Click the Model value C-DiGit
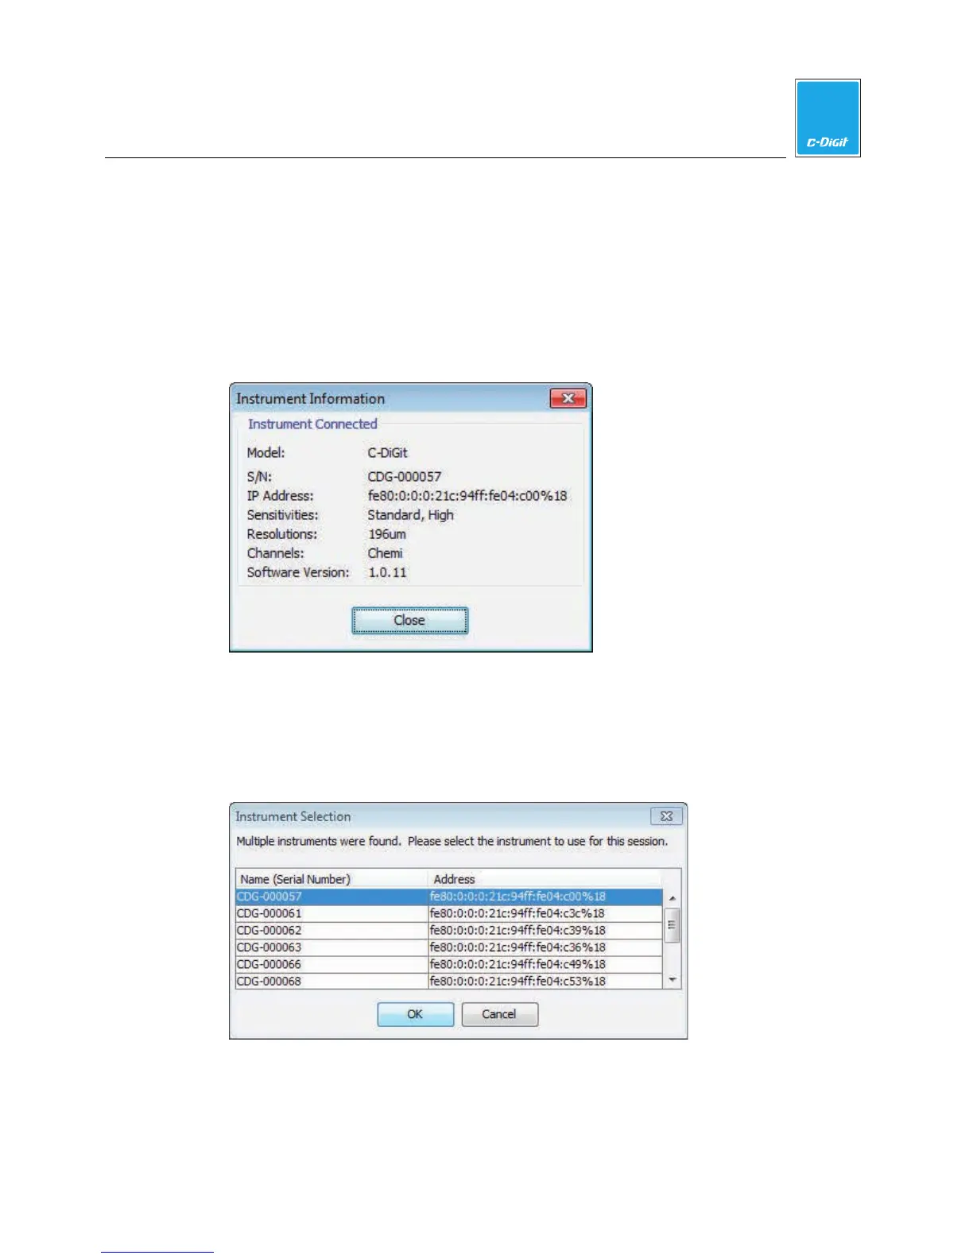Image resolution: width=973 pixels, height=1259 pixels. [387, 453]
